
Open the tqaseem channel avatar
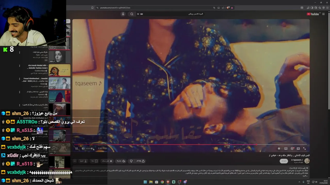(307, 161)
